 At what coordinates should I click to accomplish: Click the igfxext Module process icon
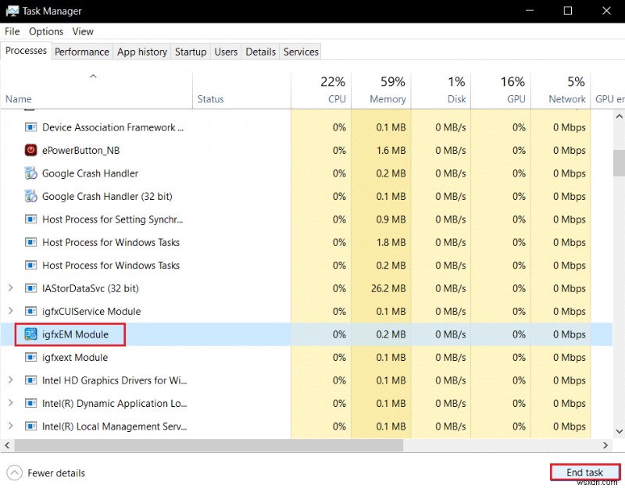30,358
